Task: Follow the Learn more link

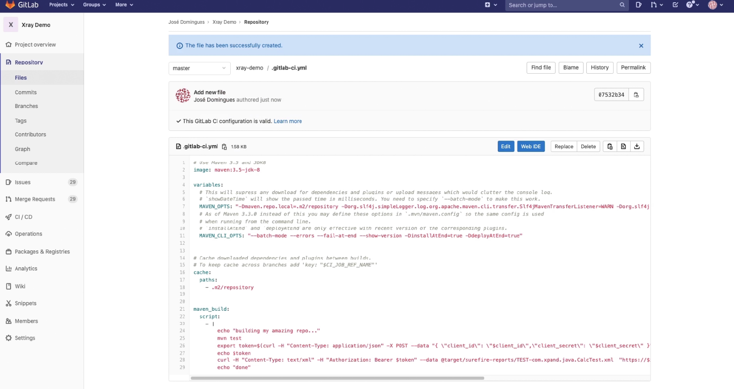Action: (x=288, y=121)
